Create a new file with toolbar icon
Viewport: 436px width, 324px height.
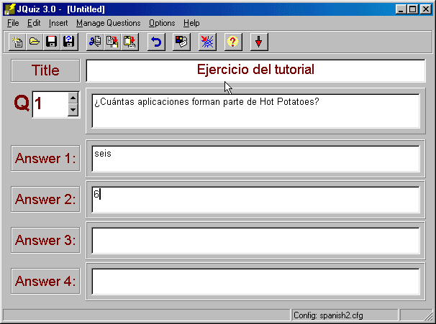click(x=17, y=42)
